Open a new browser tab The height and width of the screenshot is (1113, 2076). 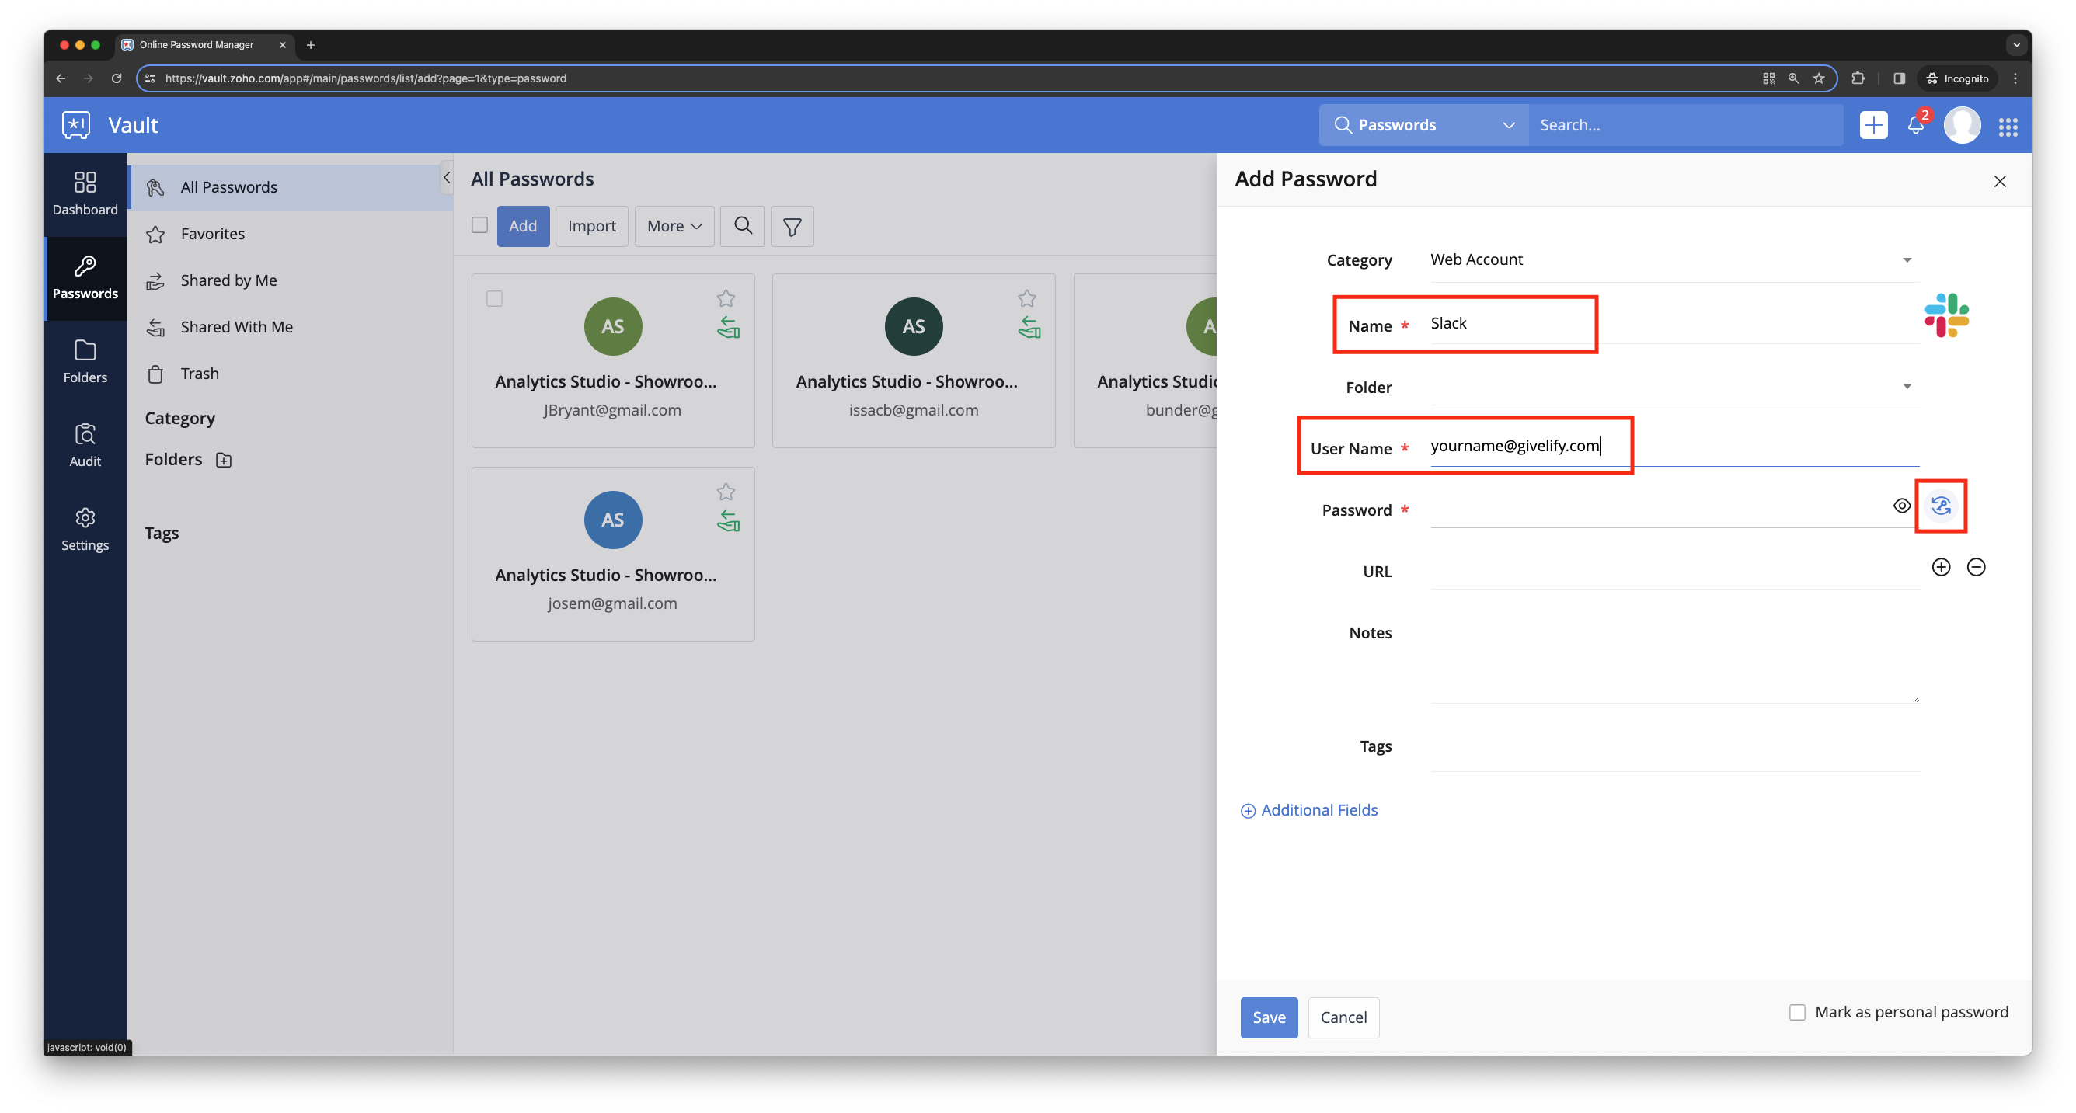click(310, 45)
